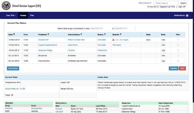Open the Date column filter icon
The image size is (194, 113).
tap(14, 34)
